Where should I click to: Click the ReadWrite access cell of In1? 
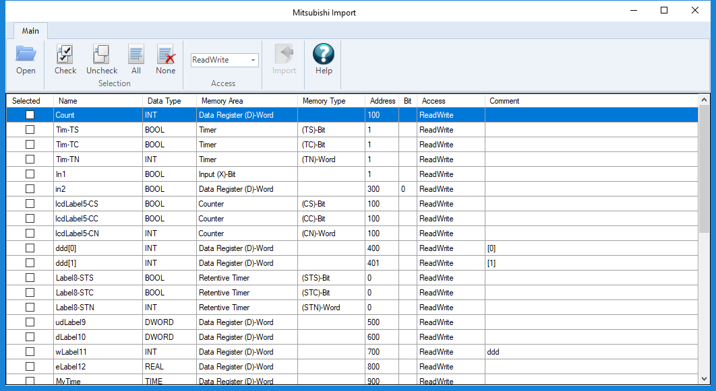(x=450, y=174)
